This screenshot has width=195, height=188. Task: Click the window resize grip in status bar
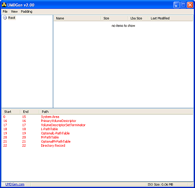click(x=192, y=185)
